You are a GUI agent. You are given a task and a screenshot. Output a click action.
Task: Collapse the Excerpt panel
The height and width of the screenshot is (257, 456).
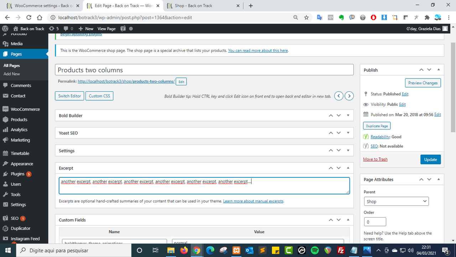click(x=348, y=168)
